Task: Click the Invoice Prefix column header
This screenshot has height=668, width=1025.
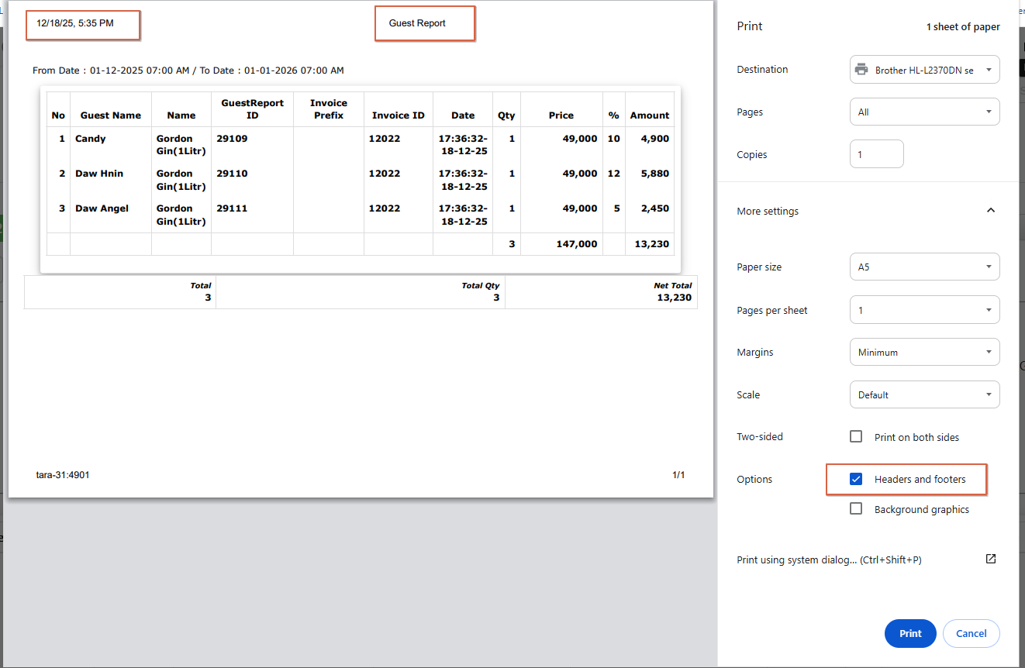Action: pos(329,108)
